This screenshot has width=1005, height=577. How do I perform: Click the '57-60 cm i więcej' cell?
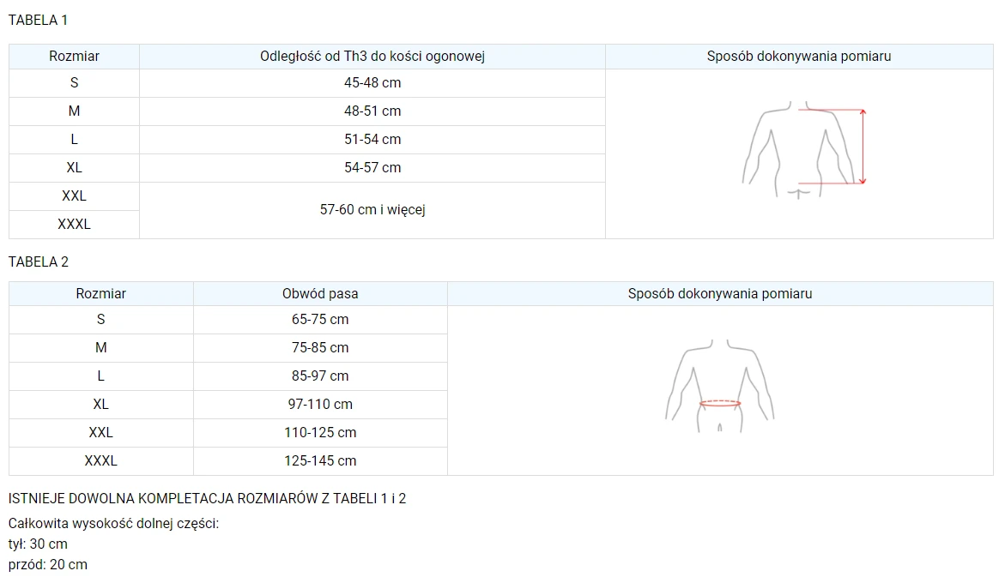[372, 210]
